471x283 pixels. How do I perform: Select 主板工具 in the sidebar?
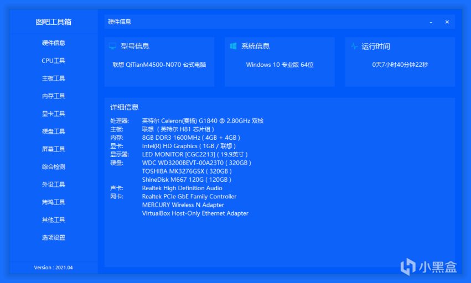pos(54,78)
